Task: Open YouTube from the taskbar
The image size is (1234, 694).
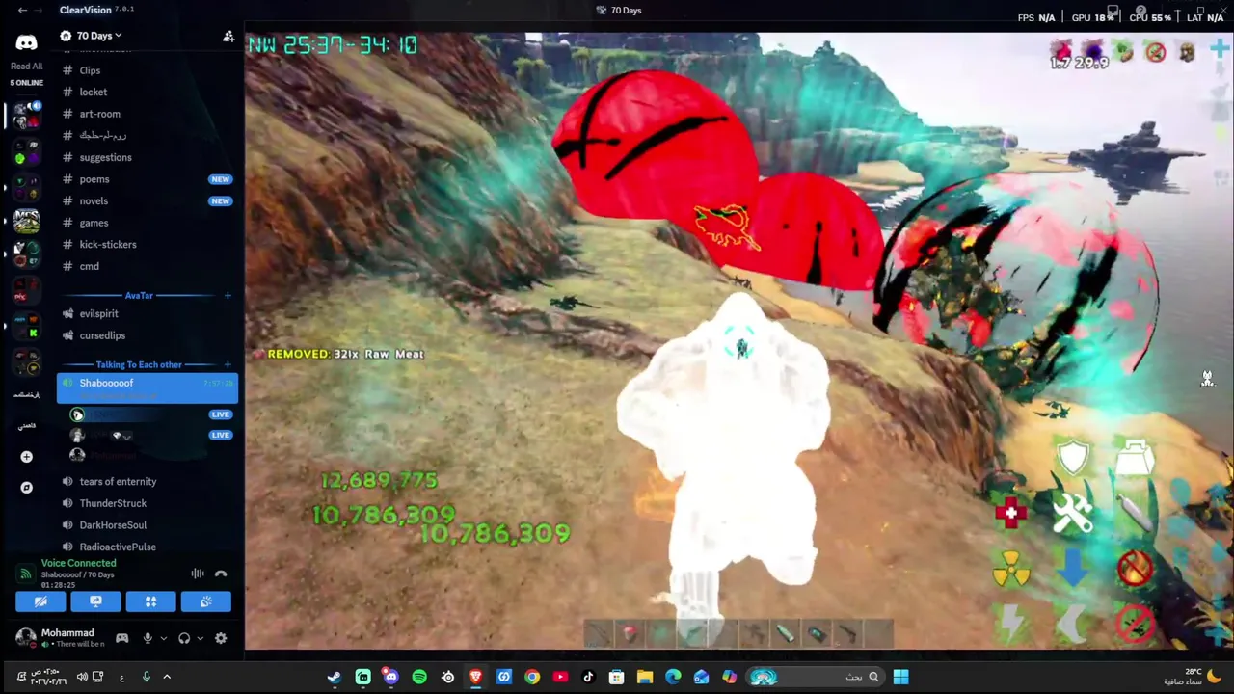Action: tap(560, 677)
